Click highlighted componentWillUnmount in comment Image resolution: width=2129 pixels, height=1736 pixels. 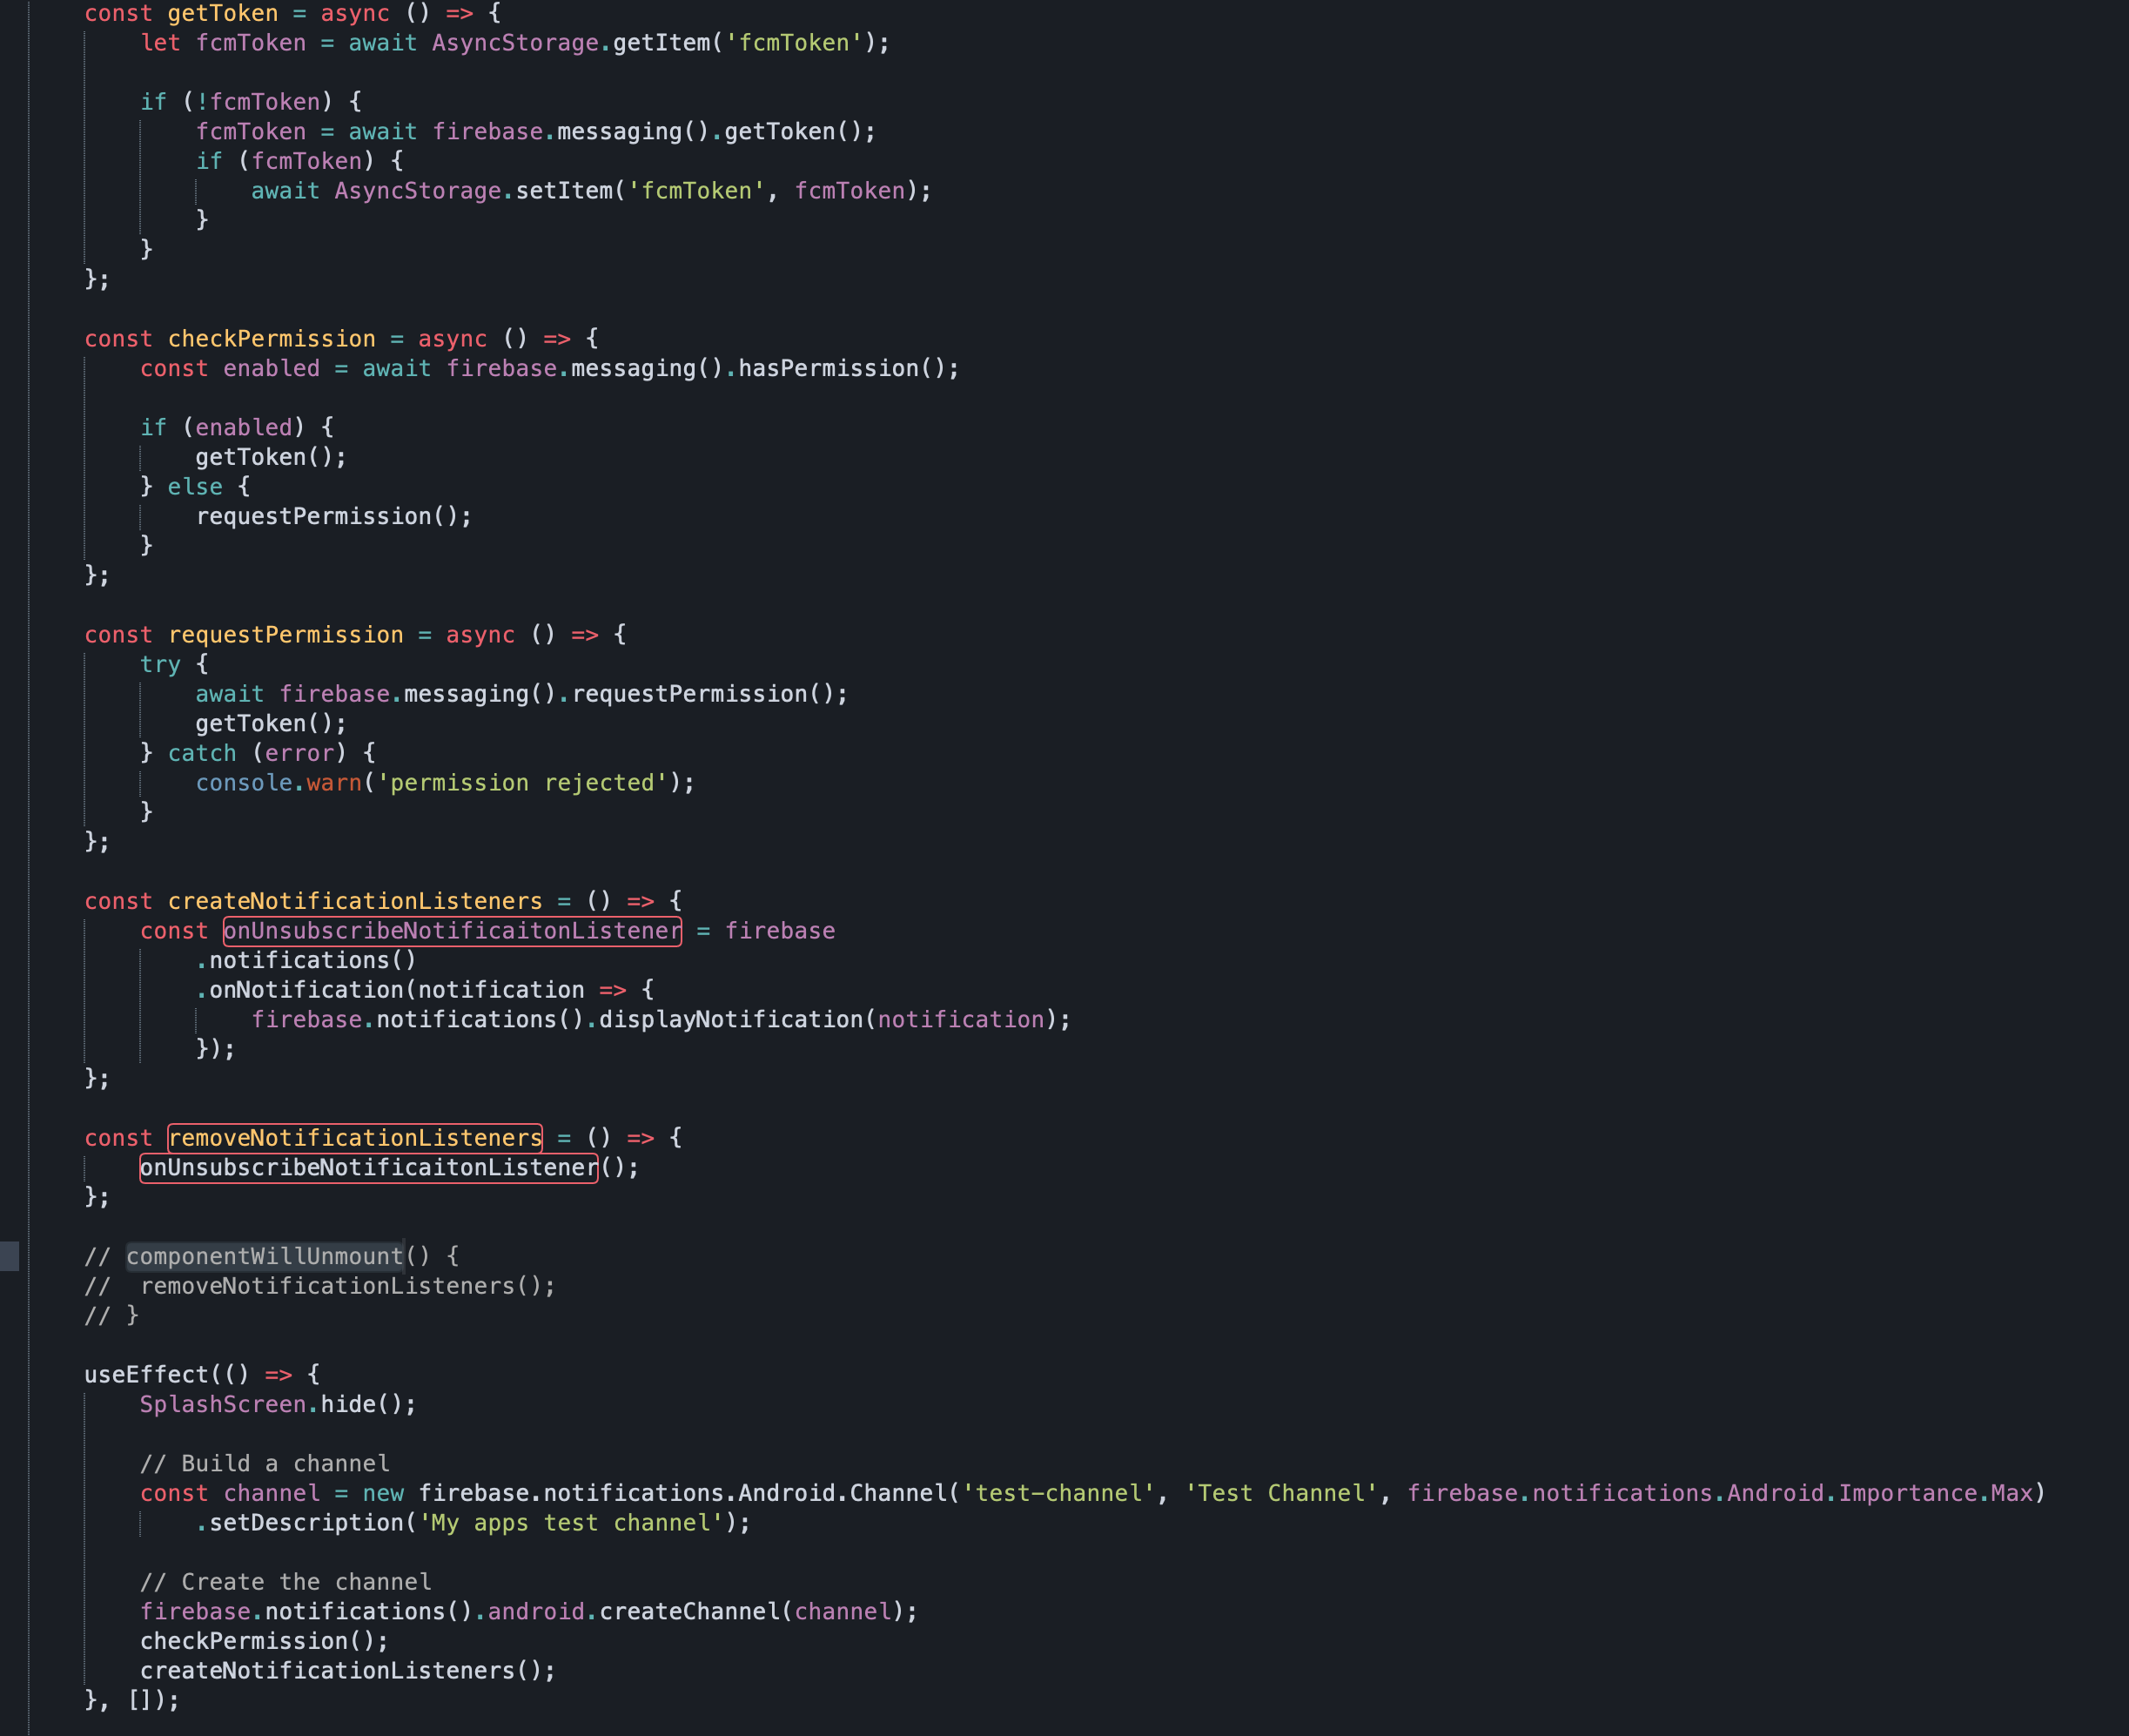tap(265, 1257)
